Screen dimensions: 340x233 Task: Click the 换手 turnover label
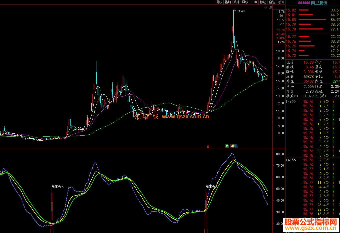290,86
